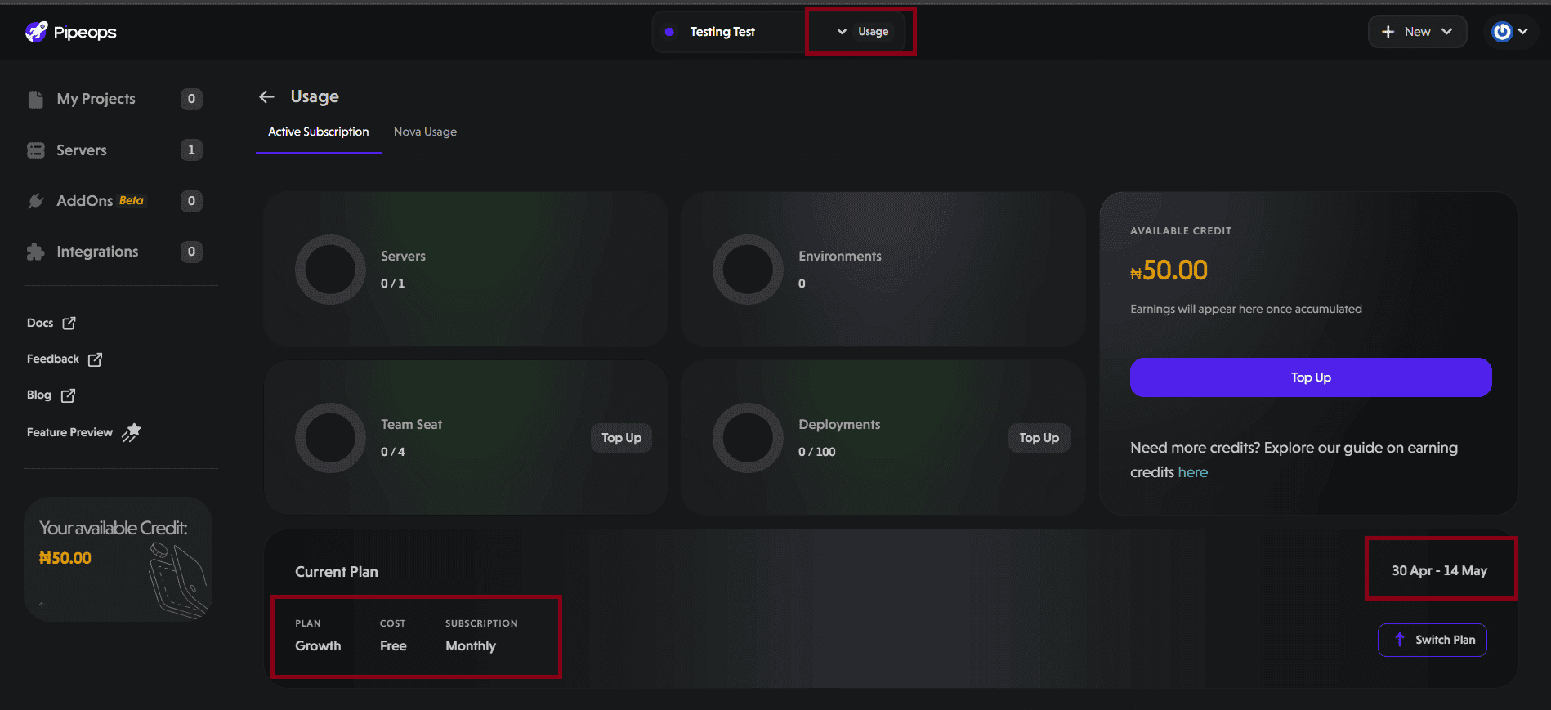Image resolution: width=1551 pixels, height=710 pixels.
Task: Top Up Team Seat
Action: point(621,438)
